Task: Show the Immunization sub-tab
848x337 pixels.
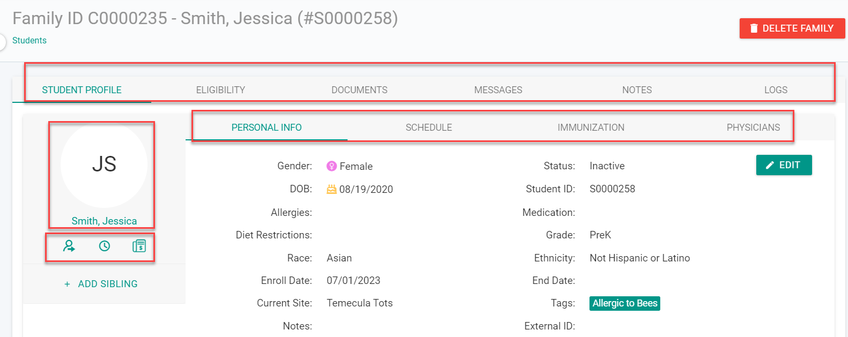Action: [591, 128]
